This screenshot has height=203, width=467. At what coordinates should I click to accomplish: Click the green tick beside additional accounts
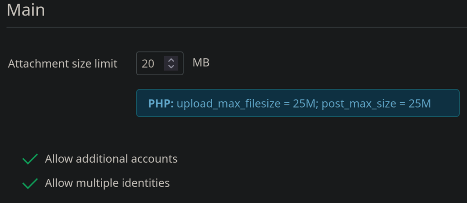30,159
